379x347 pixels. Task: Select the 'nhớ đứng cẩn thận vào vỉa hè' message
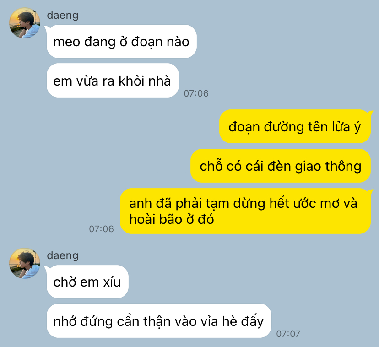click(159, 321)
